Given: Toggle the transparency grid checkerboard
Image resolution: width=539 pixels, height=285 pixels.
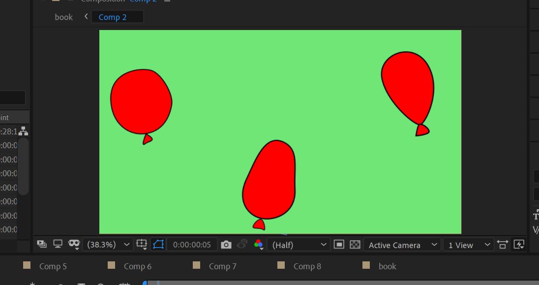Looking at the screenshot, I should pos(355,245).
